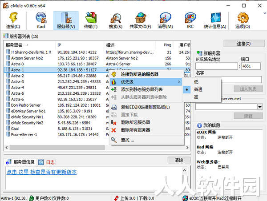Click the Add to list button

point(248,89)
